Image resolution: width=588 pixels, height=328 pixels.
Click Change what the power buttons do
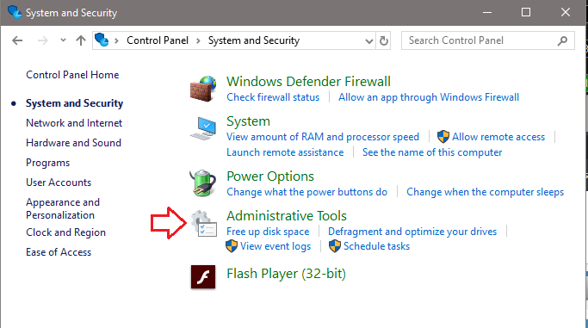point(306,192)
